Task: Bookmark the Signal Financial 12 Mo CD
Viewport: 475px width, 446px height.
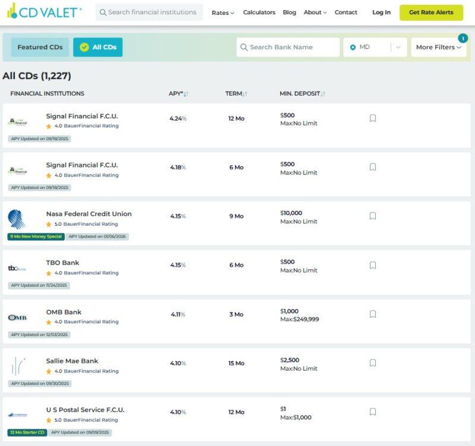Action: coord(372,118)
